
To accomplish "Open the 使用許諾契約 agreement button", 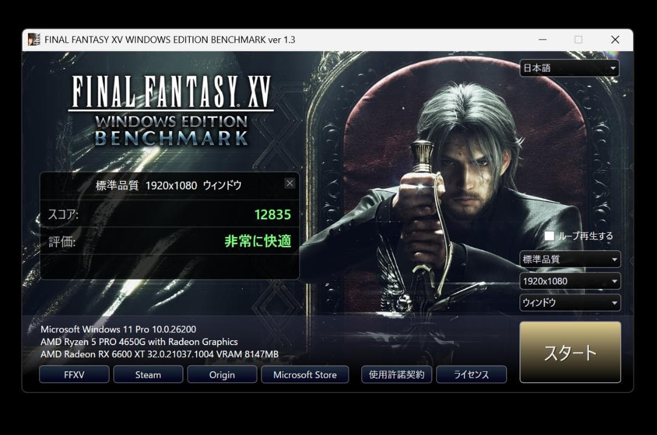I will click(397, 374).
